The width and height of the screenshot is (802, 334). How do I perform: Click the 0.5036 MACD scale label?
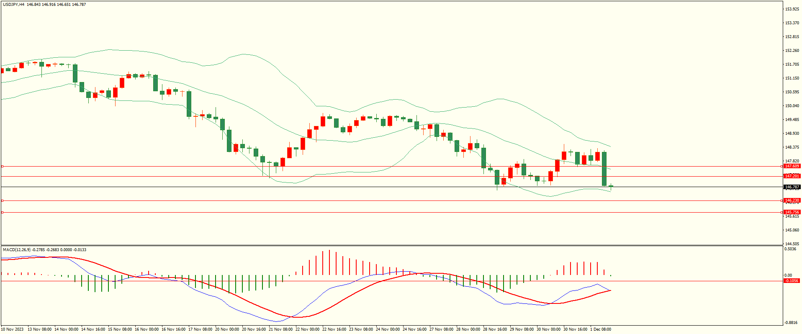click(791, 249)
